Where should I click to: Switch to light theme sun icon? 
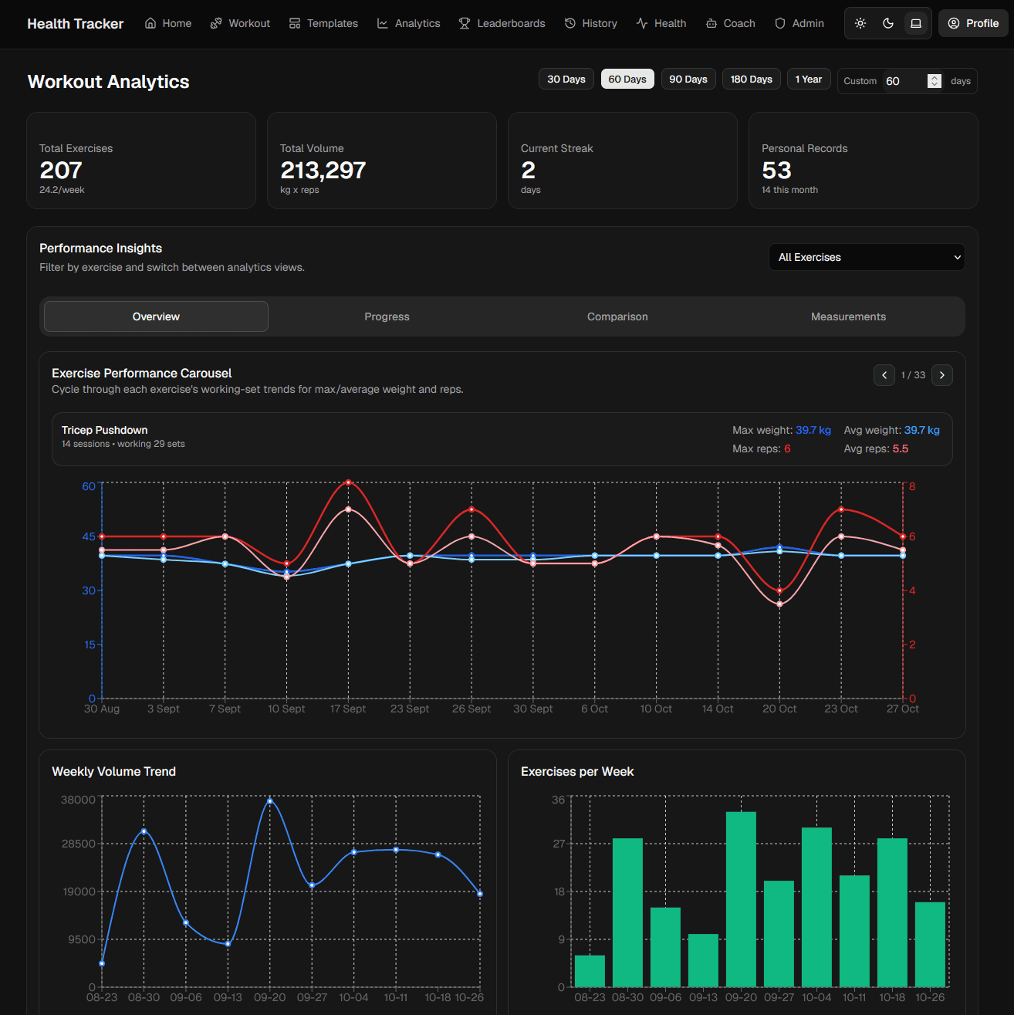click(x=860, y=23)
